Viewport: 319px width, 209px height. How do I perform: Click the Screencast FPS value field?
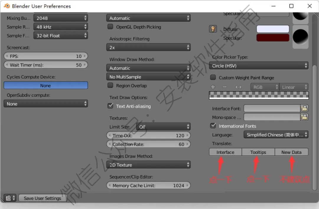click(x=46, y=56)
